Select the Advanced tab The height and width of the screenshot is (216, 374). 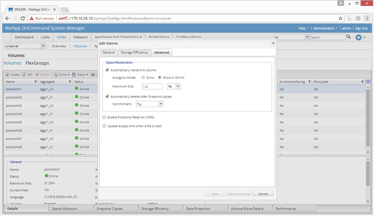coord(161,52)
